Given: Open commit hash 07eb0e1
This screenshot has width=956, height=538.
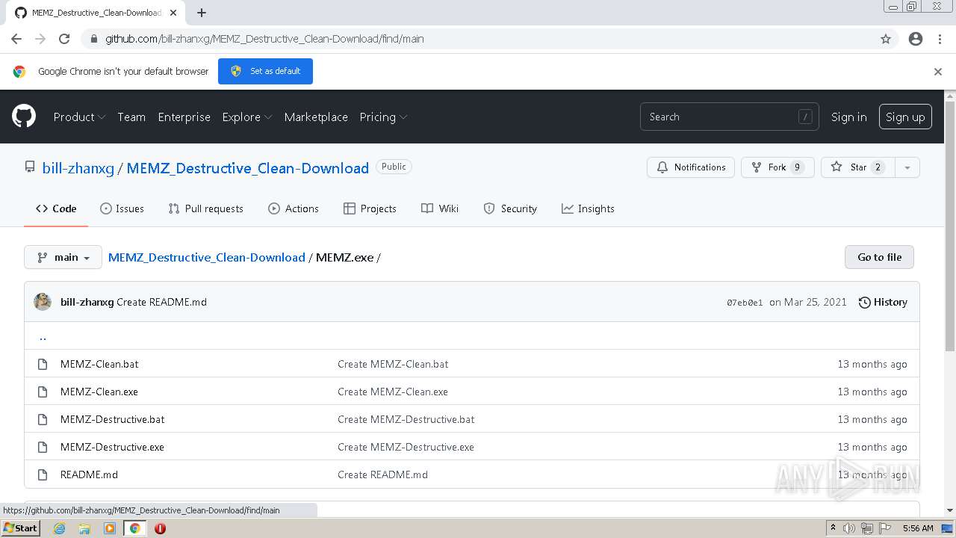Looking at the screenshot, I should [x=745, y=303].
